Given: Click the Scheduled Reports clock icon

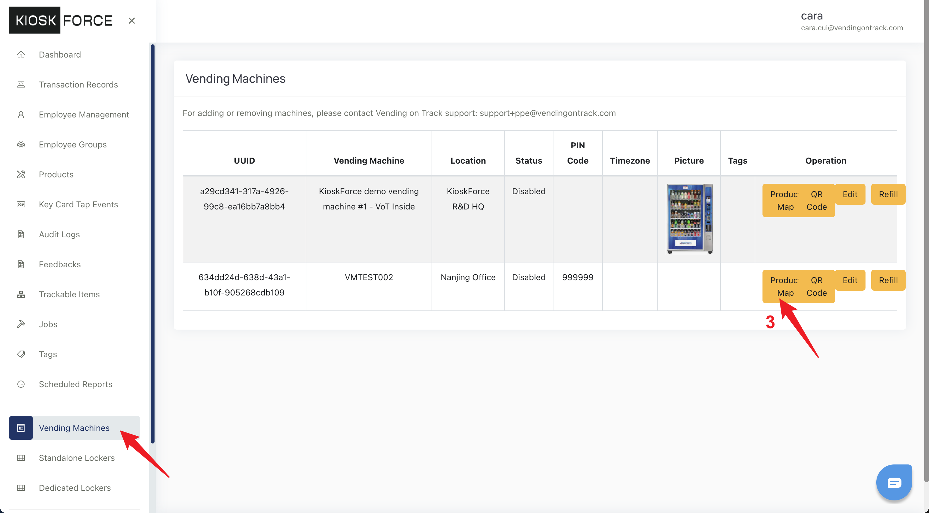Looking at the screenshot, I should [21, 384].
